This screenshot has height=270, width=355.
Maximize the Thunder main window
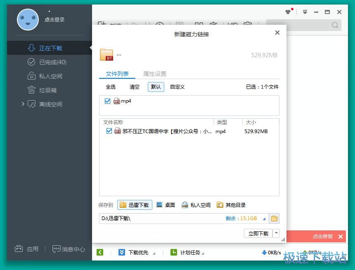pyautogui.click(x=327, y=12)
